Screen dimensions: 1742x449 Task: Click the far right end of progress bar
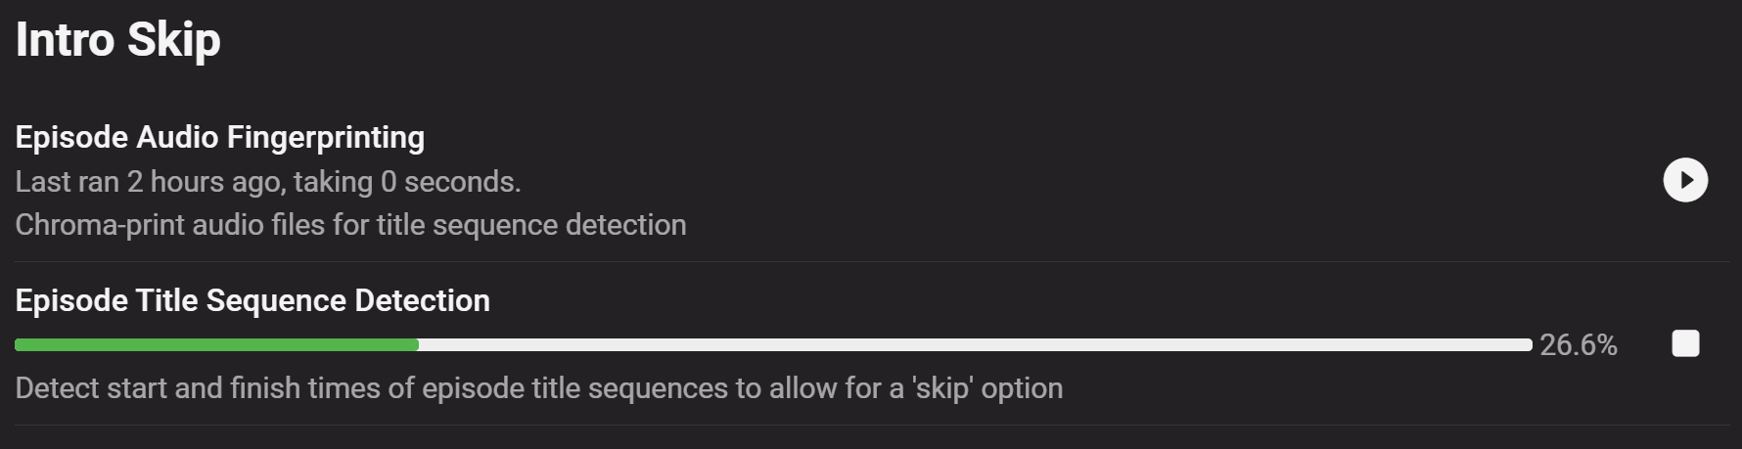click(x=1528, y=344)
